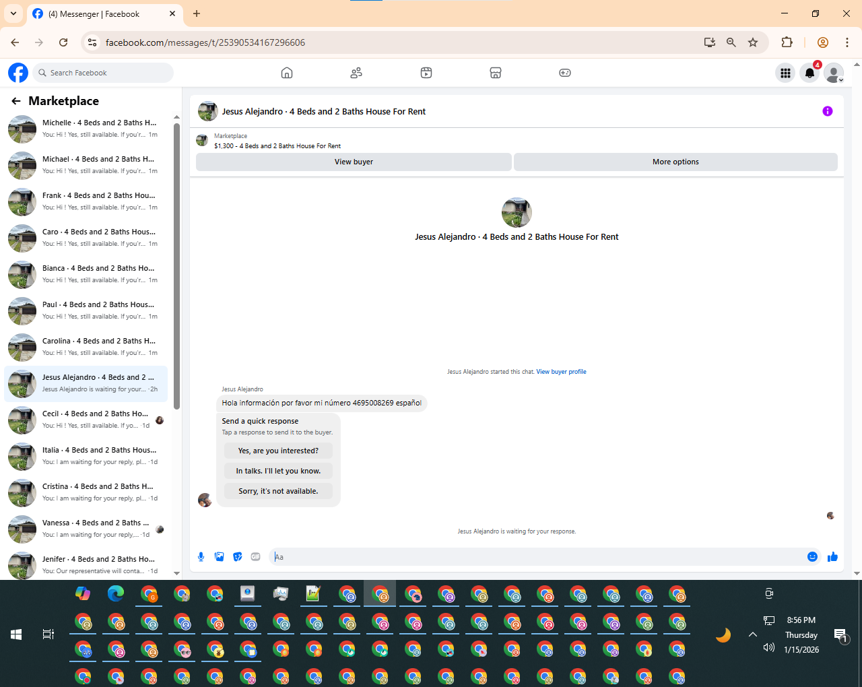Open Caro conversation in the list

[86, 238]
